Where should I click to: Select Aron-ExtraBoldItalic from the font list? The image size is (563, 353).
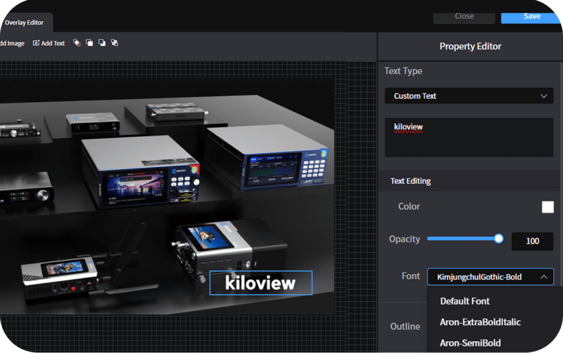(x=480, y=322)
